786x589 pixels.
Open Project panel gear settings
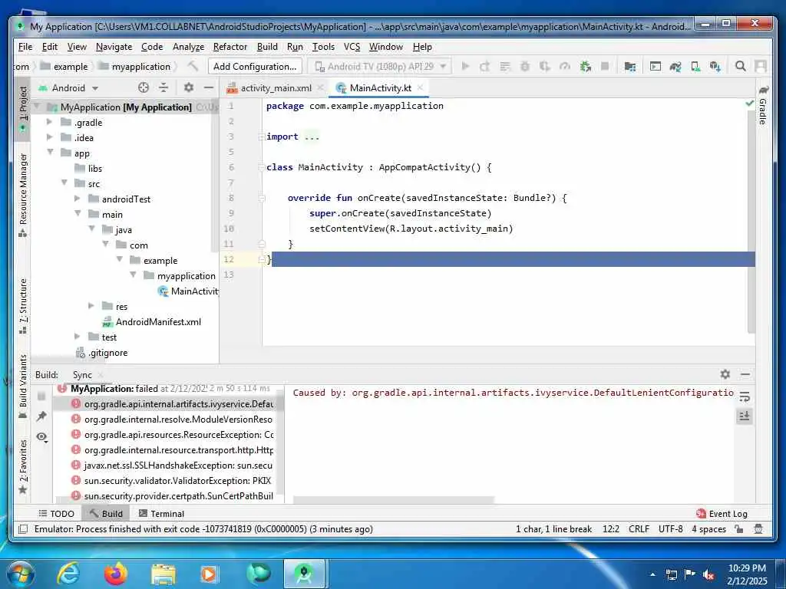(189, 87)
